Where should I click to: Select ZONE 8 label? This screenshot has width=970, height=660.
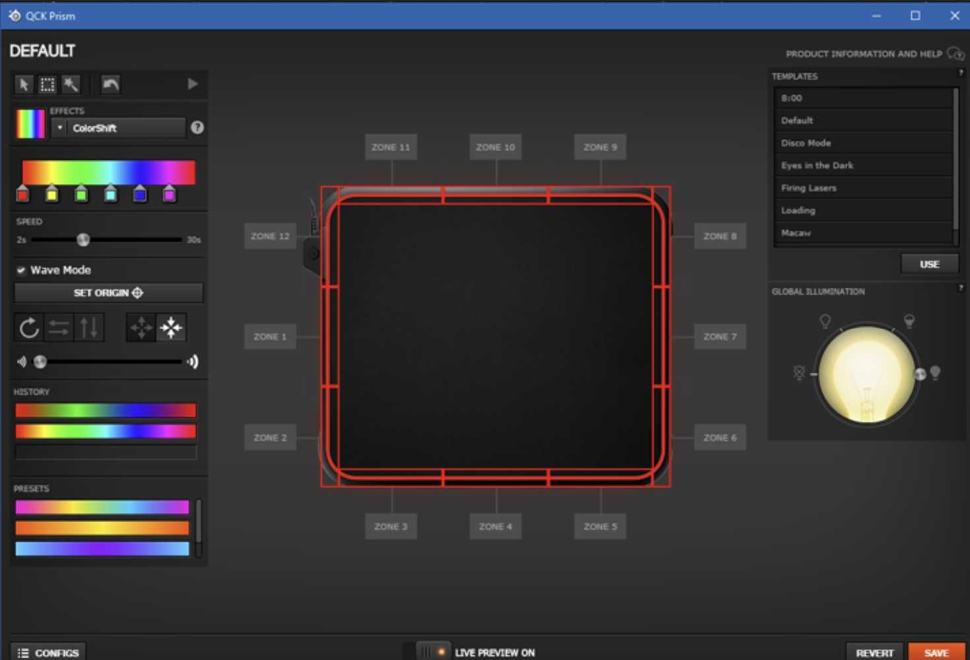[720, 236]
